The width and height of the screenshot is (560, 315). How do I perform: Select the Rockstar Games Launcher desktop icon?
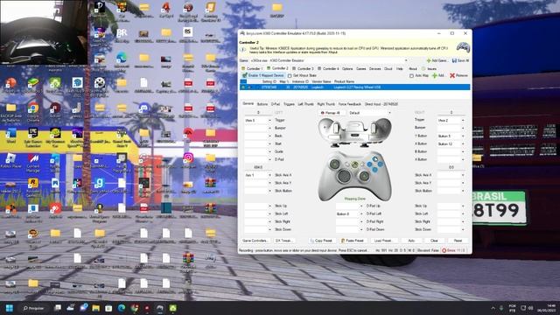33,187
